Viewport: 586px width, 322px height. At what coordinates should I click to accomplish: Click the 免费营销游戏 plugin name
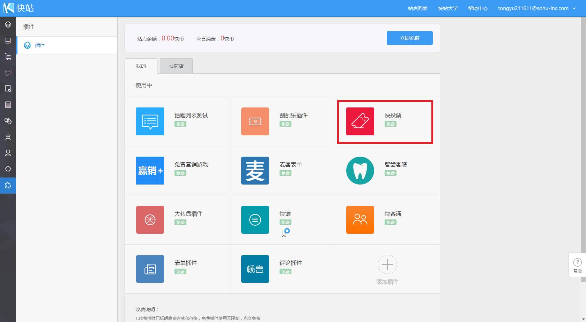[x=191, y=165]
